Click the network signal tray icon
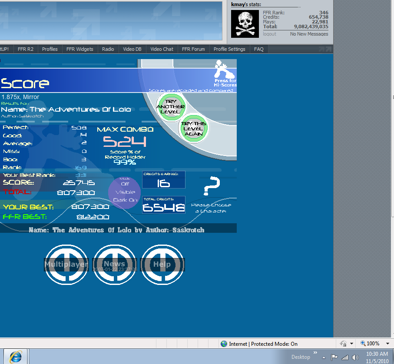The height and width of the screenshot is (364, 394). 345,357
